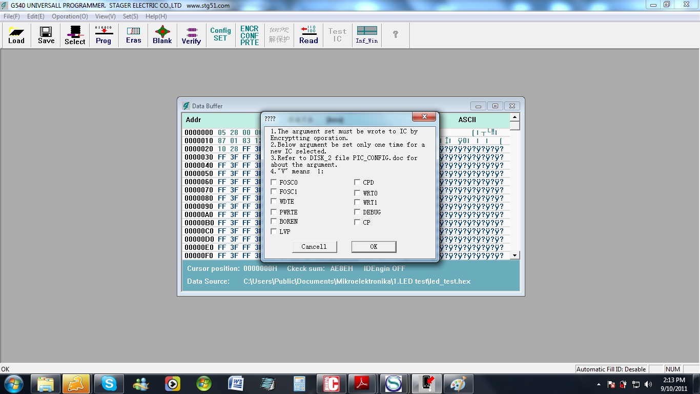Tick the PWRTE checkbox
Screen dimensions: 700x394
point(274,212)
